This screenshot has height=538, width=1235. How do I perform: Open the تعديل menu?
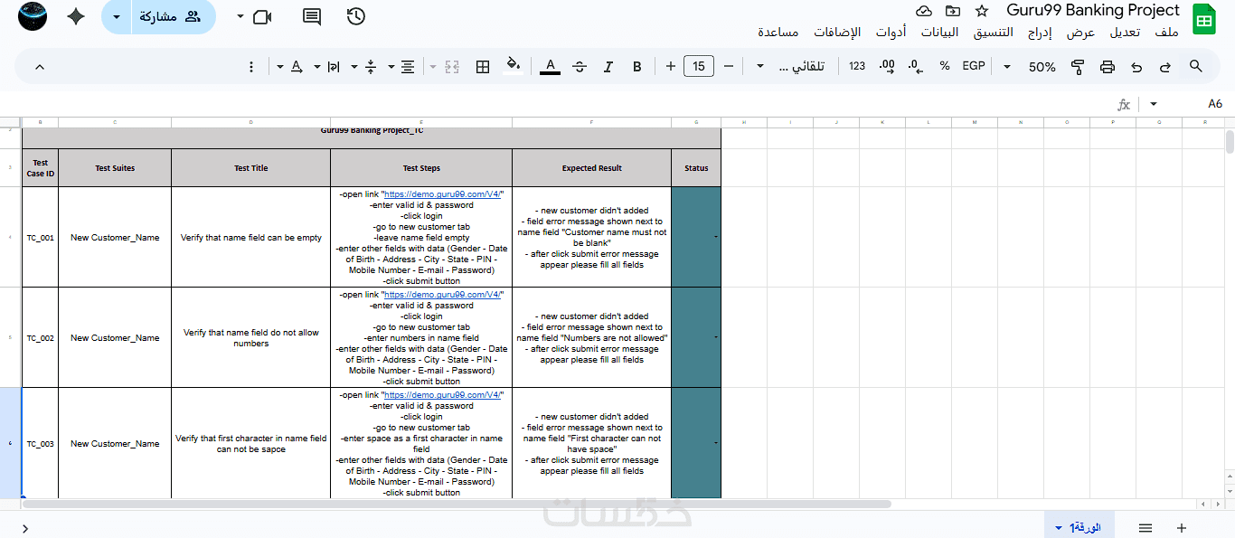[x=1125, y=33]
